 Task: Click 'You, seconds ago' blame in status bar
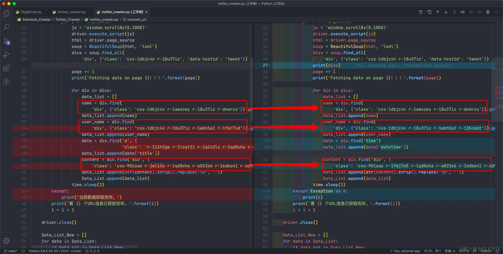click(x=405, y=251)
